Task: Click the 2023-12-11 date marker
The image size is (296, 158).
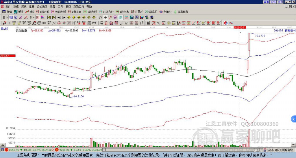Action: pyautogui.click(x=240, y=27)
